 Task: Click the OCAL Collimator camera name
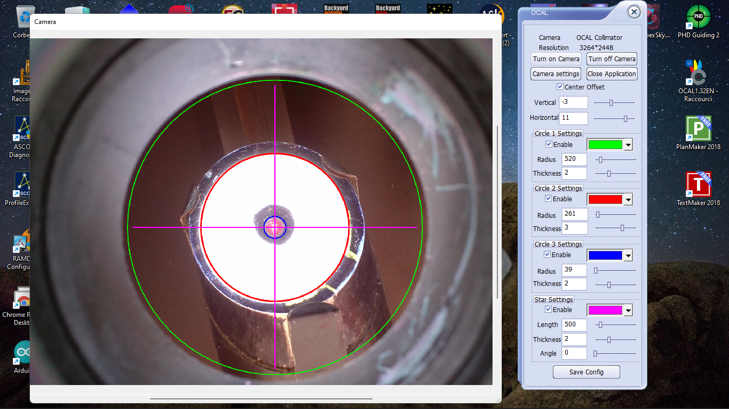(x=599, y=38)
